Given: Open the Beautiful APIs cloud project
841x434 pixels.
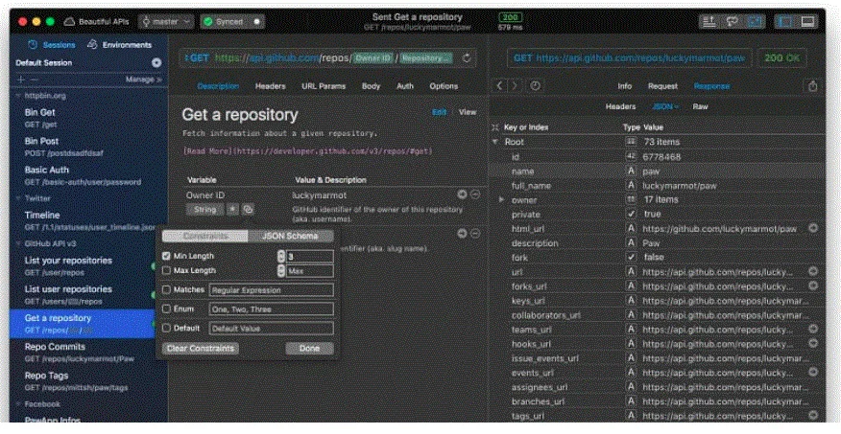Looking at the screenshot, I should 97,22.
